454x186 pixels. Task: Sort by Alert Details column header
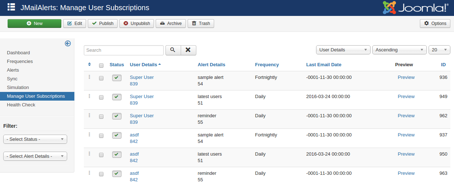pos(212,65)
